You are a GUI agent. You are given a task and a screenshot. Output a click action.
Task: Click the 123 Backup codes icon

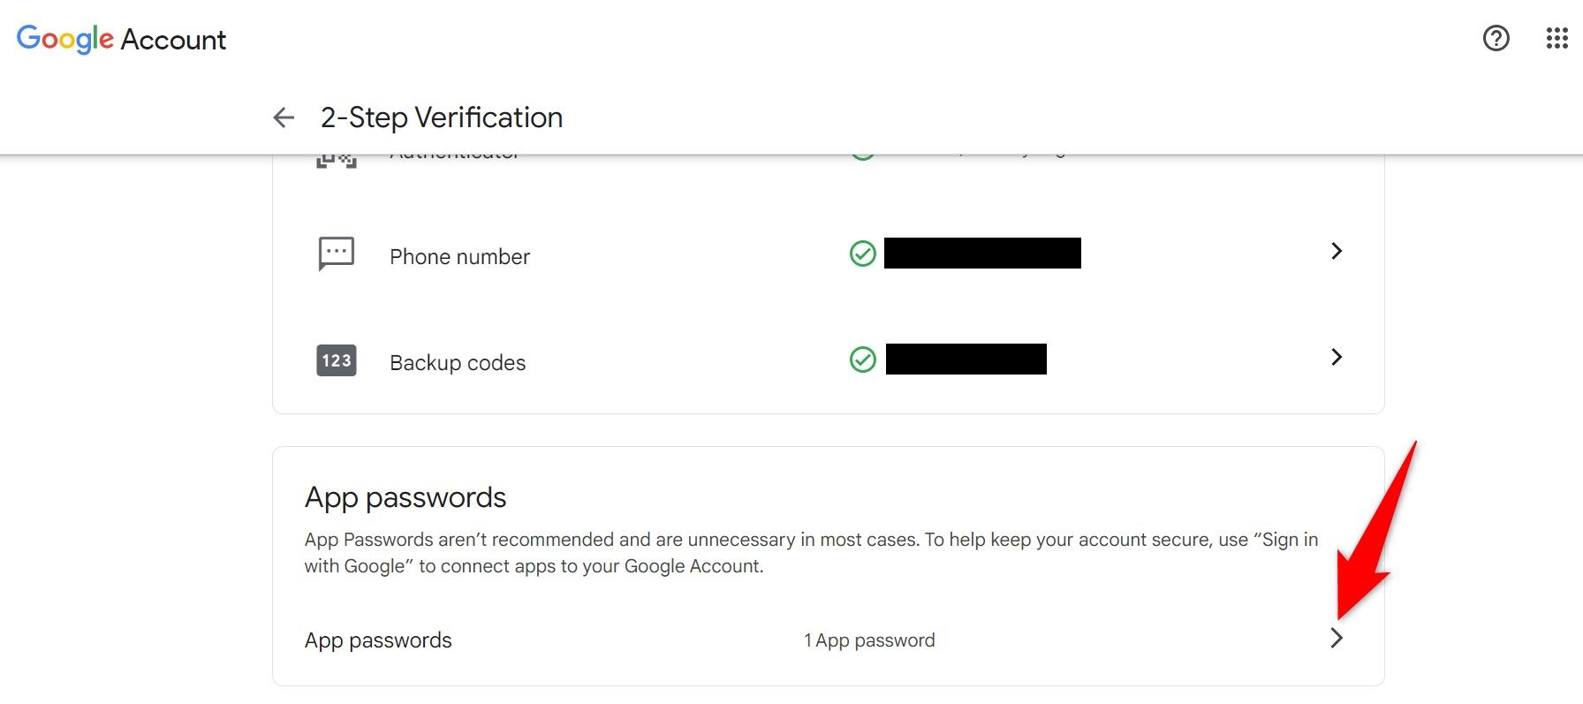(x=336, y=360)
